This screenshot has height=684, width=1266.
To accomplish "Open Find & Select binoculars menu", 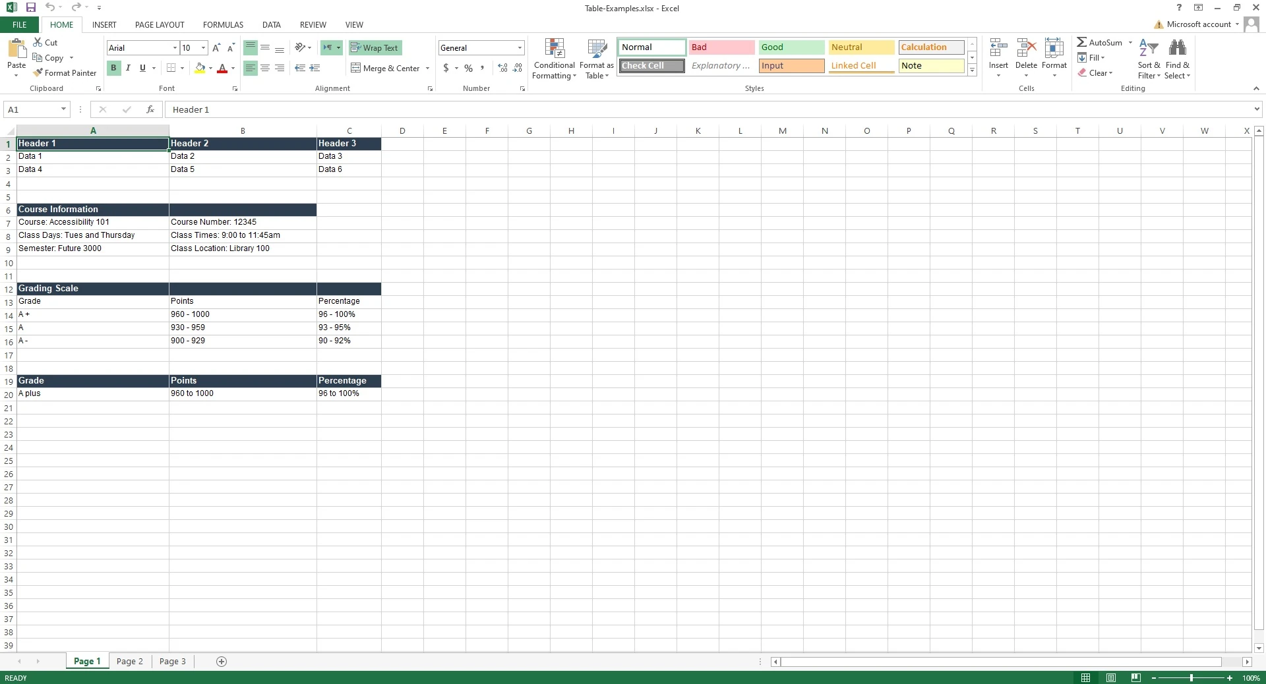I will tap(1178, 59).
